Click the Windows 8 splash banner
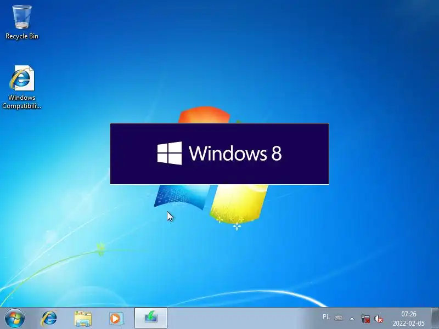The image size is (439, 329). [219, 154]
